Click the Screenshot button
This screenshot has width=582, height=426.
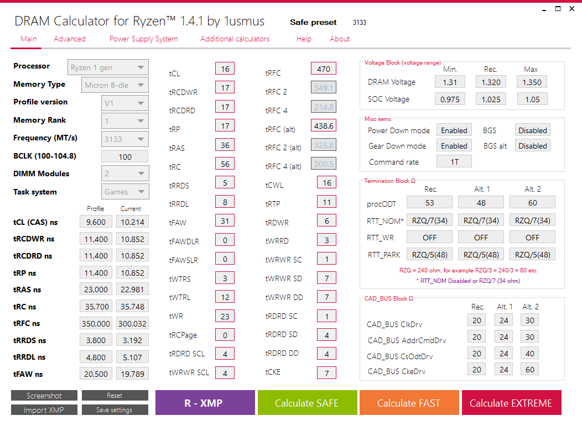44,396
